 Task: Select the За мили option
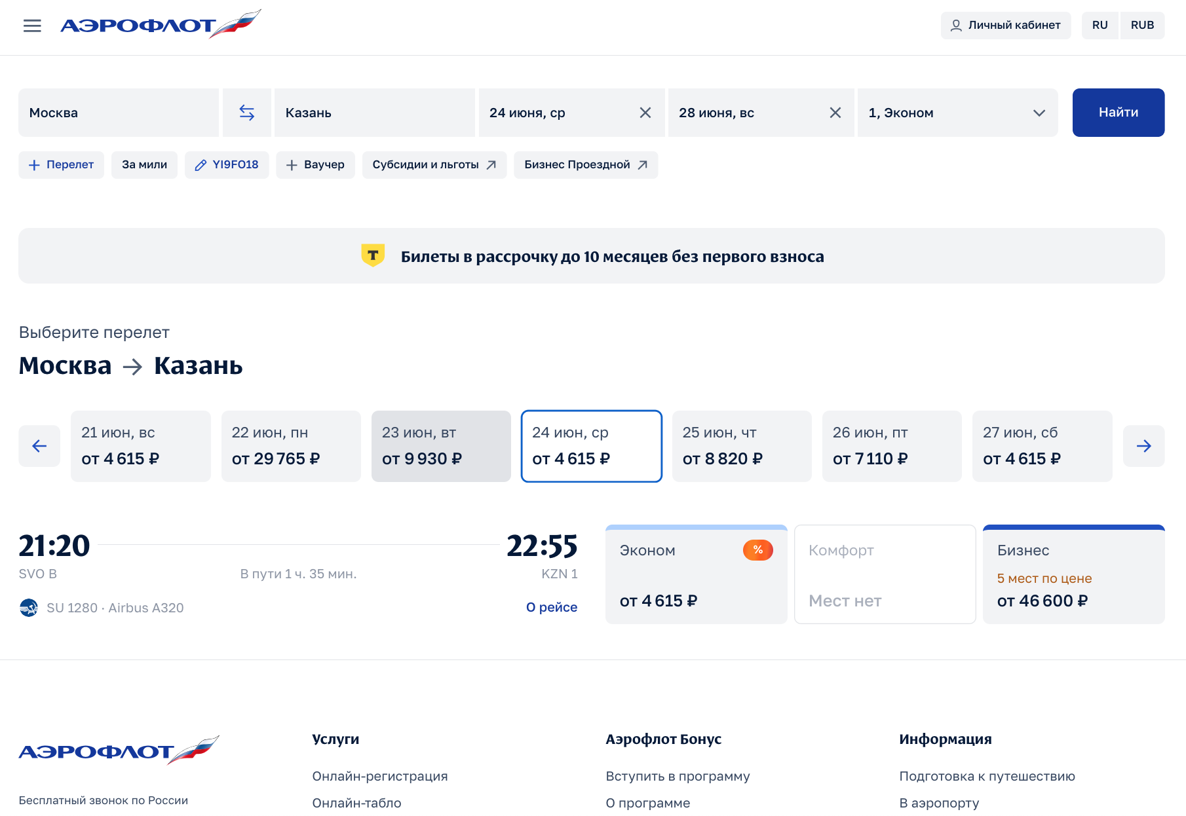pyautogui.click(x=144, y=165)
